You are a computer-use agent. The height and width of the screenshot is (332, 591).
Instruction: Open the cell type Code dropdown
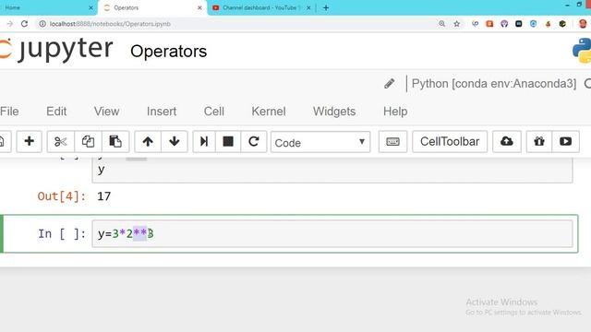(320, 142)
